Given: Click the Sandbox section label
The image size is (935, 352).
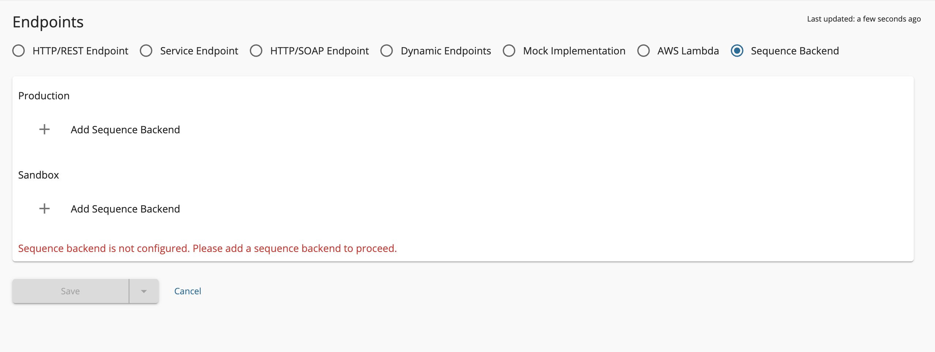Looking at the screenshot, I should click(38, 175).
